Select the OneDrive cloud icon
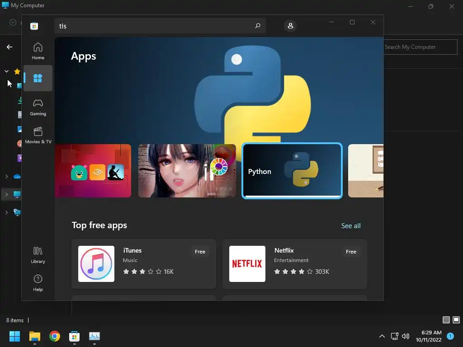Screen dimensions: 463x347 [x=17, y=177]
